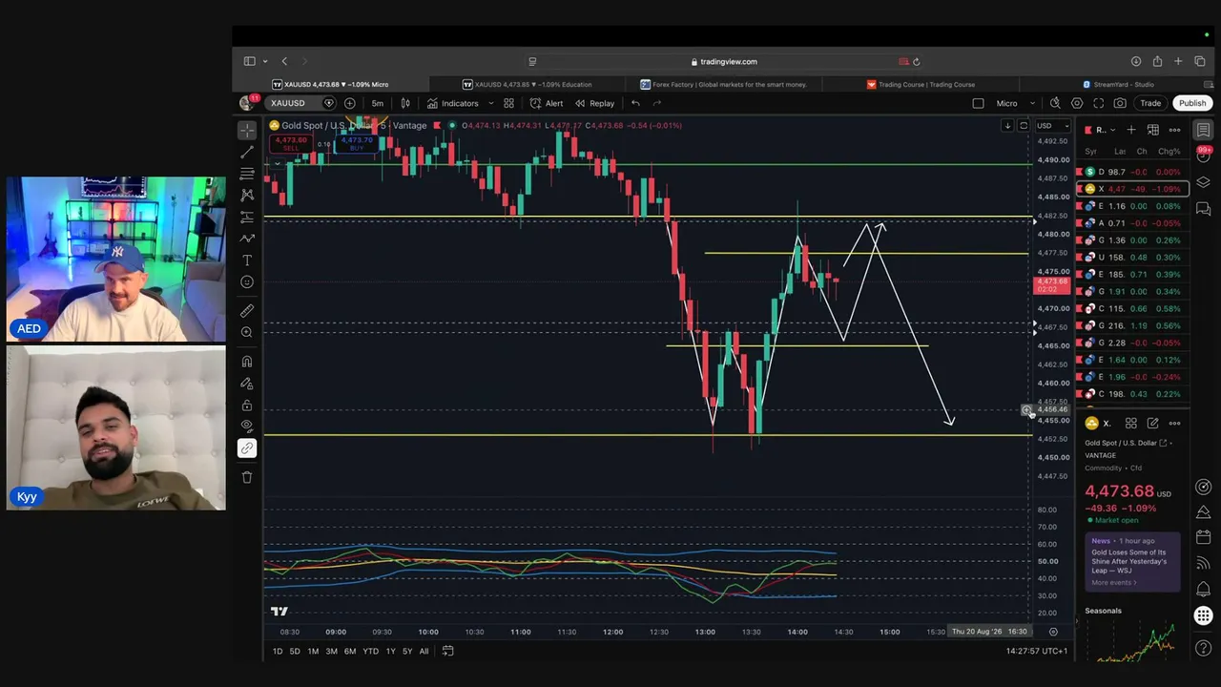
Task: Open the watchlist panel icon in right sidebar
Action: coord(1204,130)
